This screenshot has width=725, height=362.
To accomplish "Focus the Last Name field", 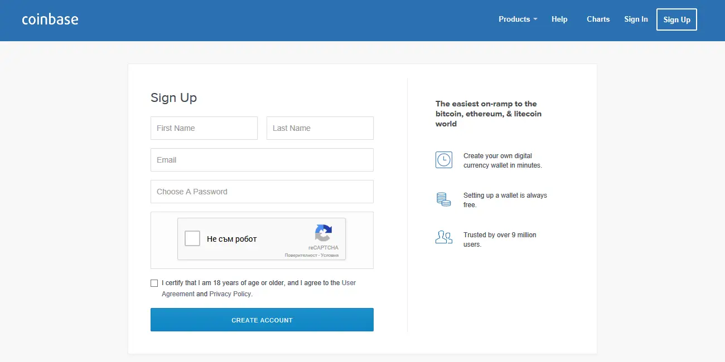I will 320,128.
